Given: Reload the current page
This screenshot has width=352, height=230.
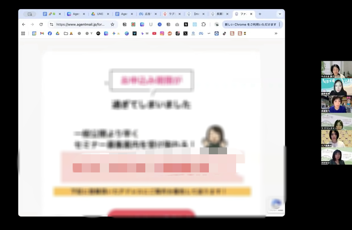Looking at the screenshot, I should [41, 24].
